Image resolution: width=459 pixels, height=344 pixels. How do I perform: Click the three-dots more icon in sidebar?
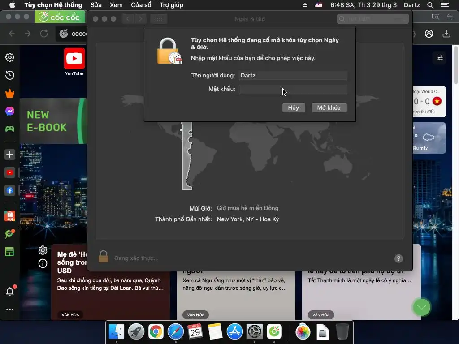[10, 310]
